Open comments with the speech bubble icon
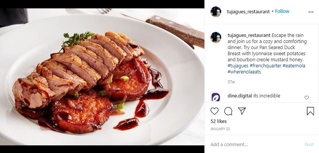Image resolution: width=319 pixels, height=153 pixels. coord(228,111)
